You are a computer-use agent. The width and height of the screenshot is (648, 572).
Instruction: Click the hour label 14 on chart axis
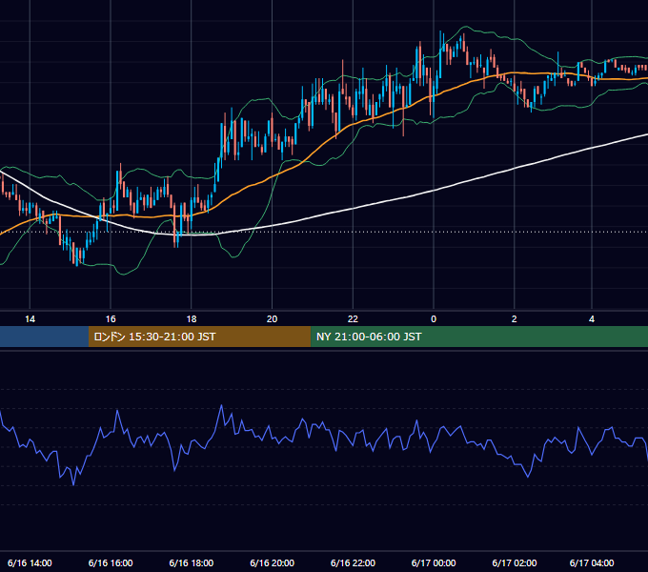(30, 319)
